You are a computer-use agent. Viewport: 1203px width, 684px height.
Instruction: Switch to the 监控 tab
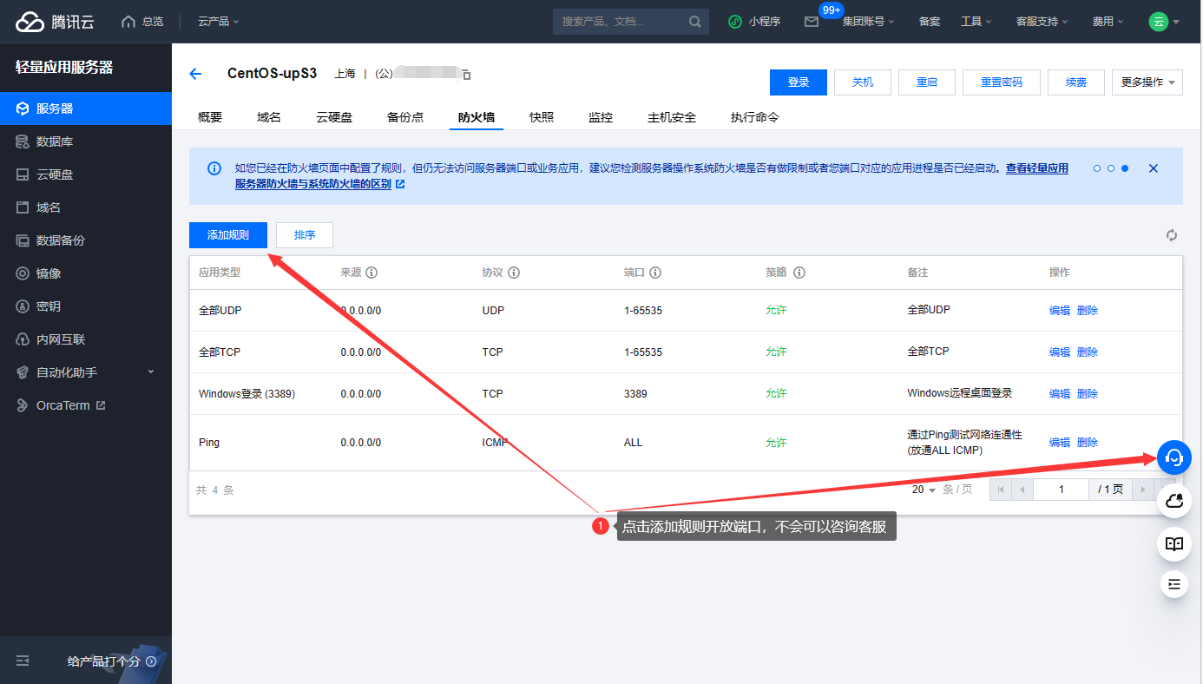pos(601,117)
